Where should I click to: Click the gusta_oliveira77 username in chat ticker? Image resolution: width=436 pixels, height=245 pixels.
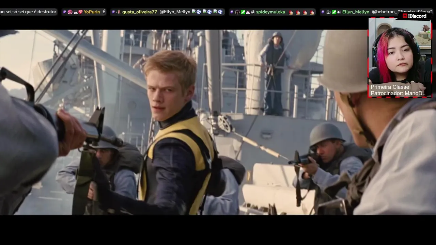coord(140,12)
